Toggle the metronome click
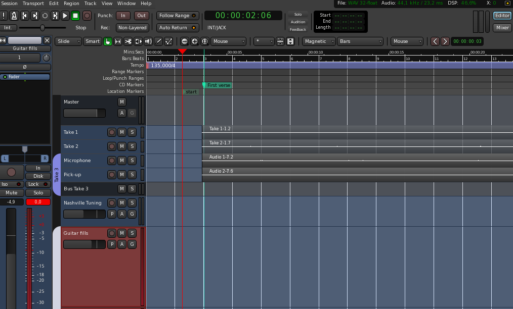The image size is (513, 309). pos(14,16)
